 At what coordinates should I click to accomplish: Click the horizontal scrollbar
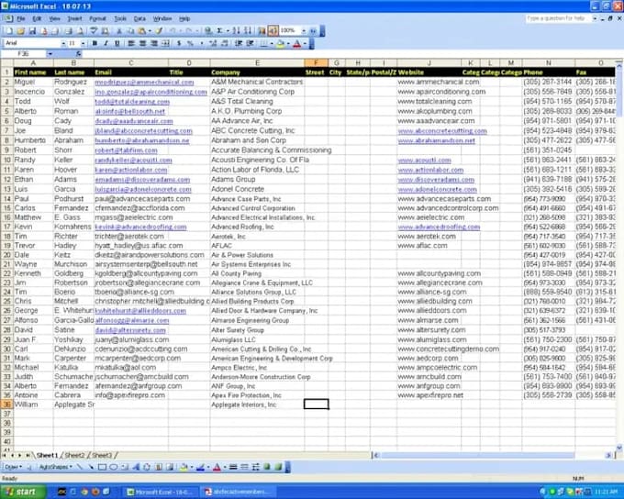[493, 455]
